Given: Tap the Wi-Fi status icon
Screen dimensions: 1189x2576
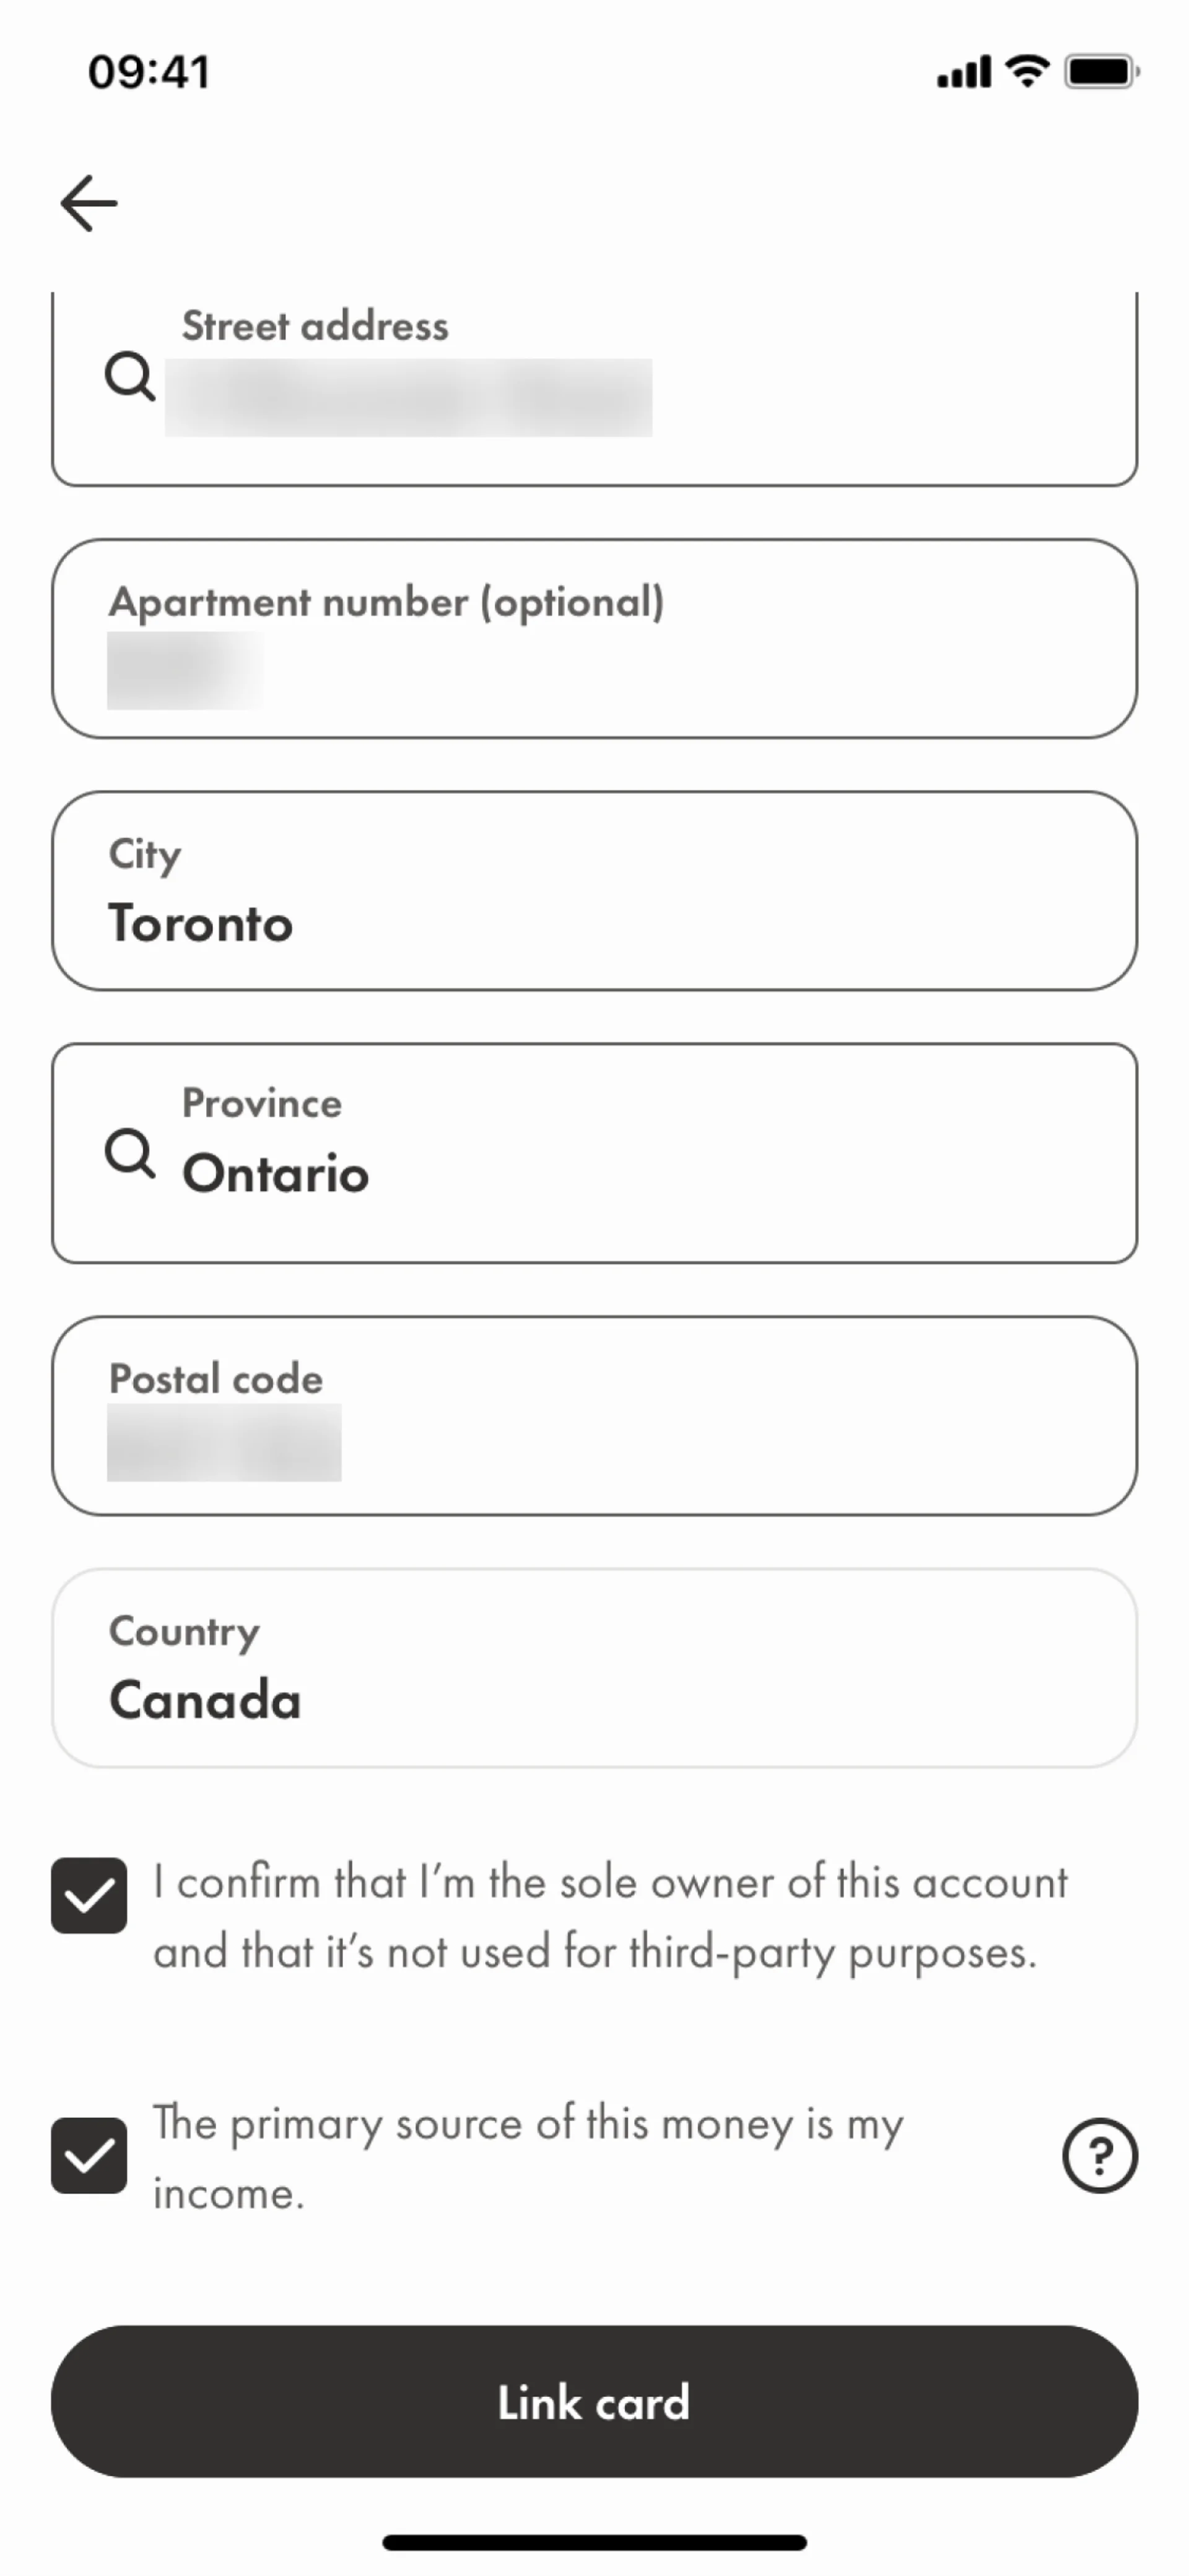Looking at the screenshot, I should [x=1026, y=71].
